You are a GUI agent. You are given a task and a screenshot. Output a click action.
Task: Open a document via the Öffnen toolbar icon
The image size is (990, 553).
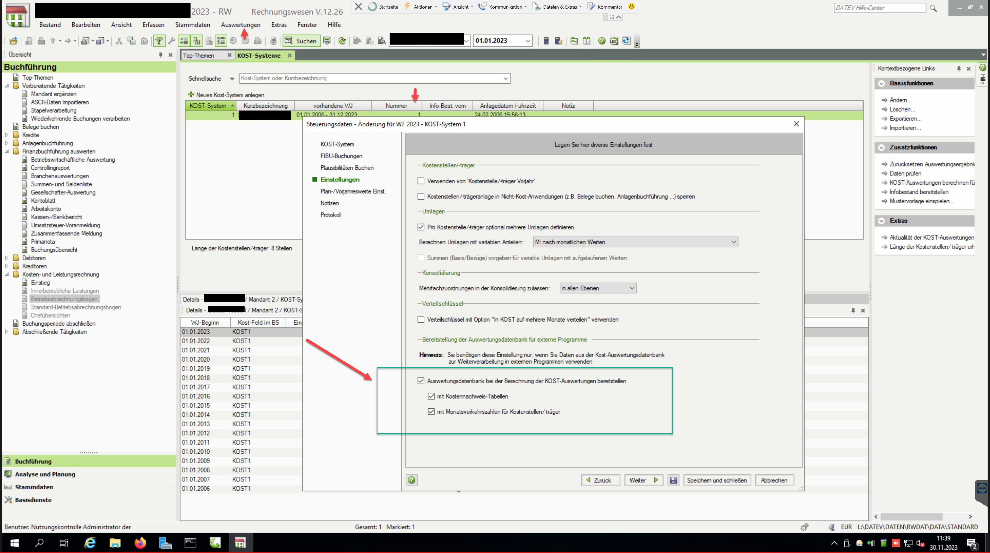pyautogui.click(x=14, y=41)
